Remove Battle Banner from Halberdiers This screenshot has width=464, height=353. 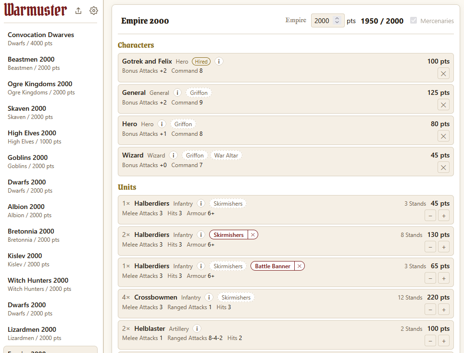pyautogui.click(x=300, y=266)
